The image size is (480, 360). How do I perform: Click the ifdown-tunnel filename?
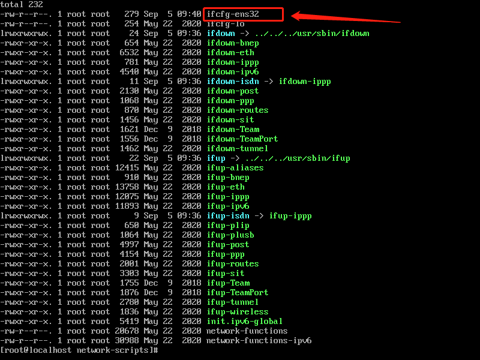point(238,149)
